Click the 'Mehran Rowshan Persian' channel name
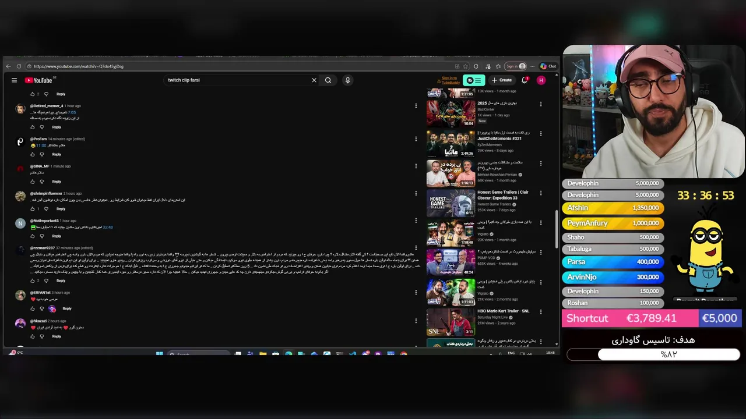The height and width of the screenshot is (419, 746). [x=497, y=175]
